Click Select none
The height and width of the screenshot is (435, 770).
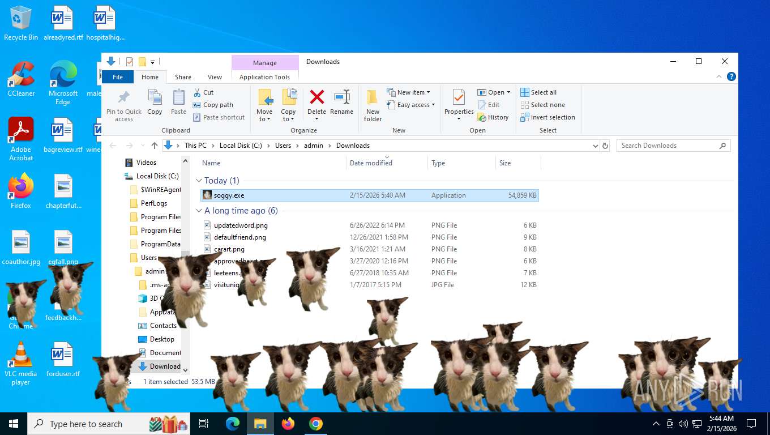coord(542,105)
